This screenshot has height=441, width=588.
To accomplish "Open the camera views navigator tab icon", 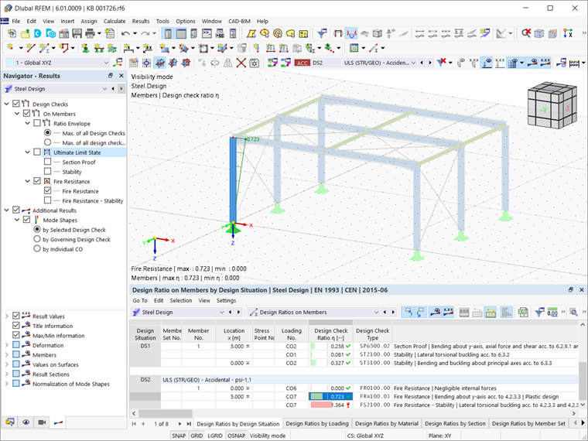I will (42, 422).
